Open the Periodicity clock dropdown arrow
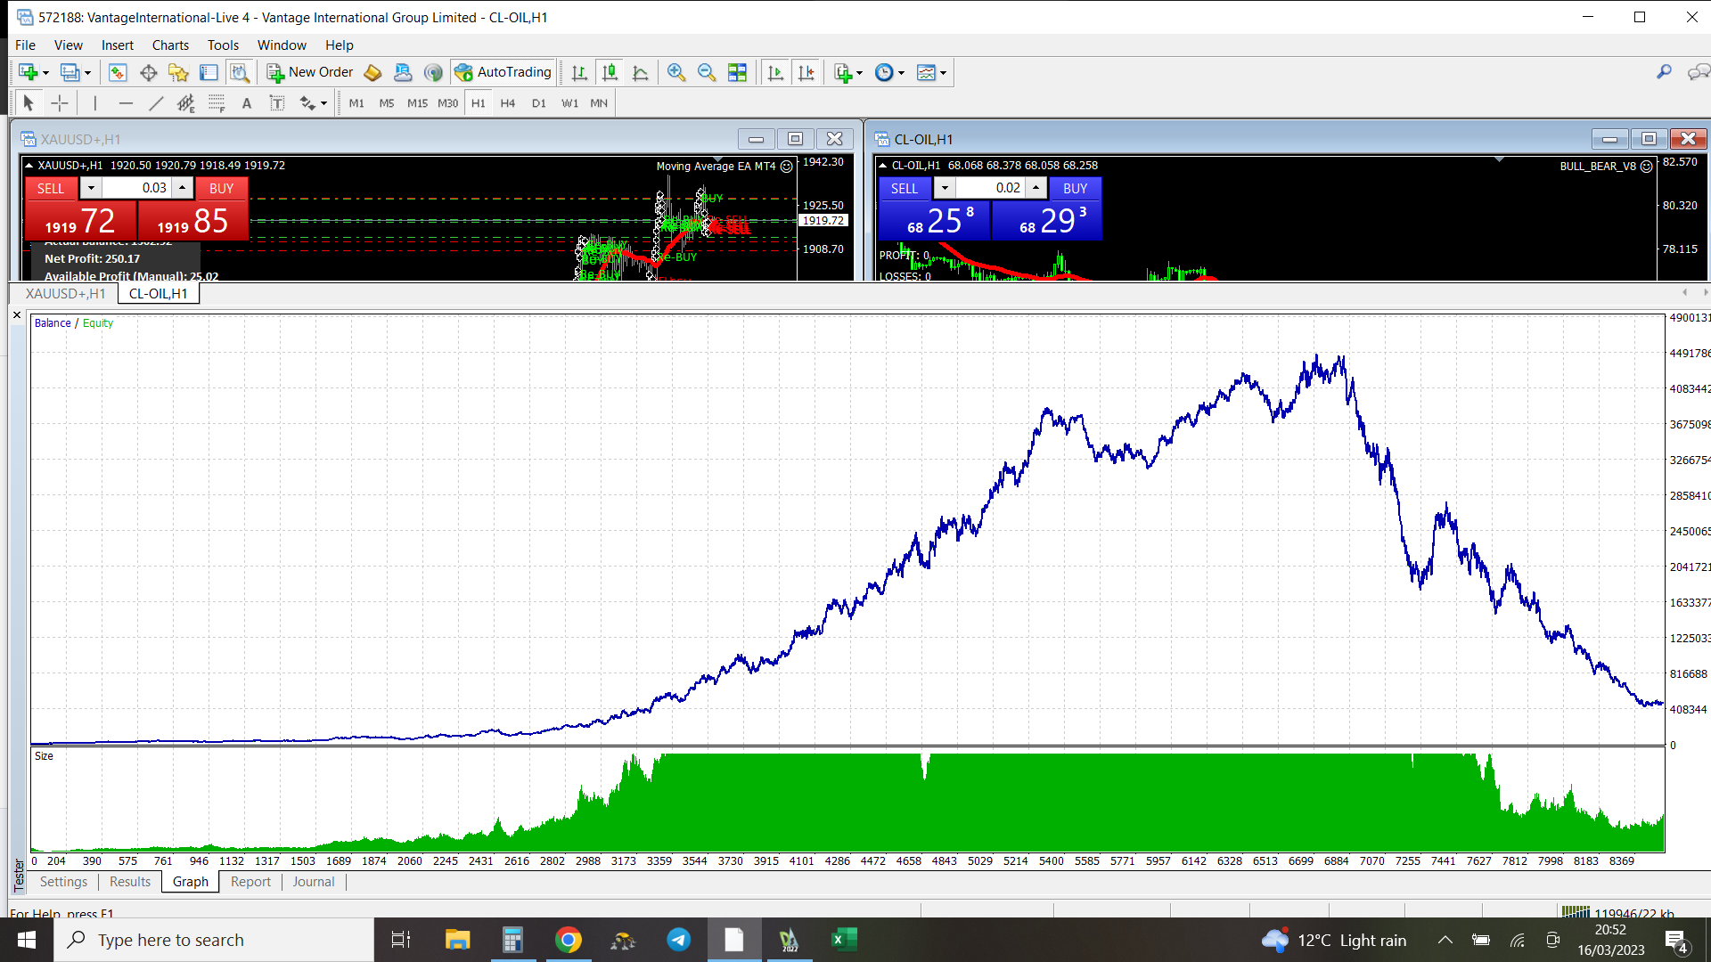This screenshot has height=962, width=1711. pyautogui.click(x=902, y=73)
